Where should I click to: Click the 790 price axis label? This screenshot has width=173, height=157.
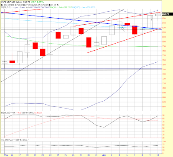coord(164,46)
